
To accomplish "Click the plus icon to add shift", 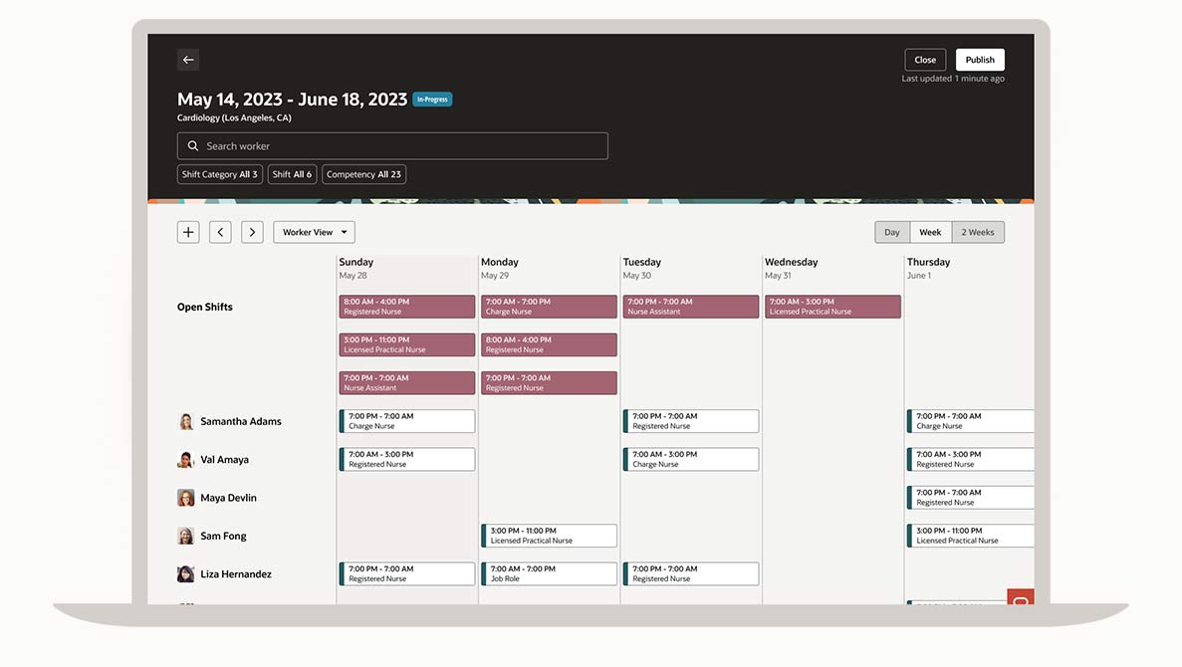I will [x=188, y=232].
